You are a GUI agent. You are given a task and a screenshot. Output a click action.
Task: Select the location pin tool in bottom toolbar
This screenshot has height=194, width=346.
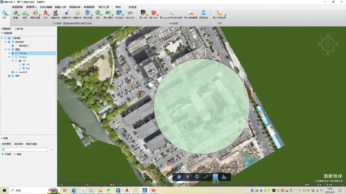pyautogui.click(x=197, y=177)
